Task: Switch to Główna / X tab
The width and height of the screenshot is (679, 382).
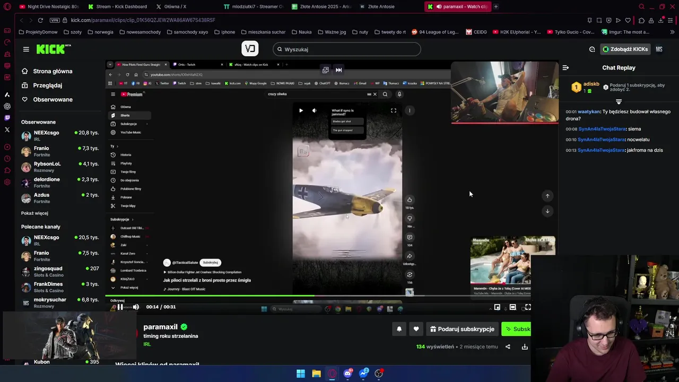Action: click(x=171, y=6)
